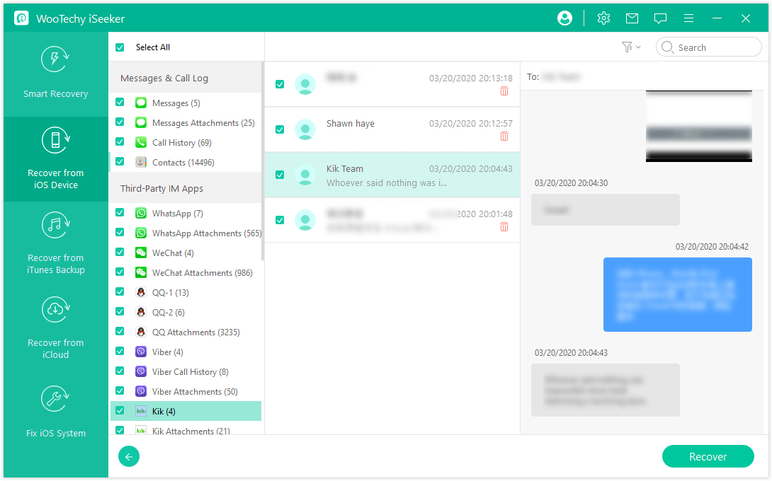Open the Viber Attachments (50) category

click(194, 392)
